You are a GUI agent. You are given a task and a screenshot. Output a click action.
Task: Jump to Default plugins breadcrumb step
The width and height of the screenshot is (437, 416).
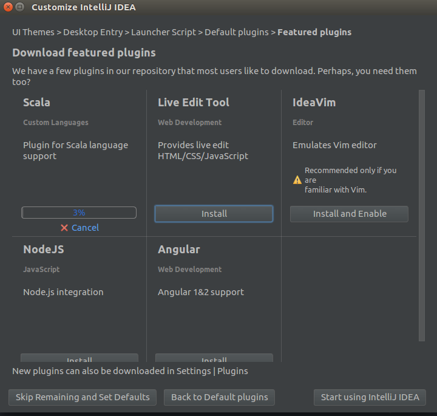tap(237, 32)
